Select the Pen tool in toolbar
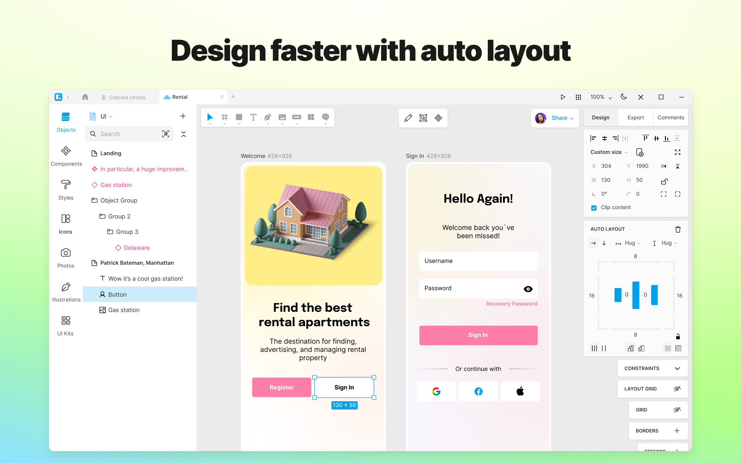Viewport: 741px width, 463px height. point(268,117)
